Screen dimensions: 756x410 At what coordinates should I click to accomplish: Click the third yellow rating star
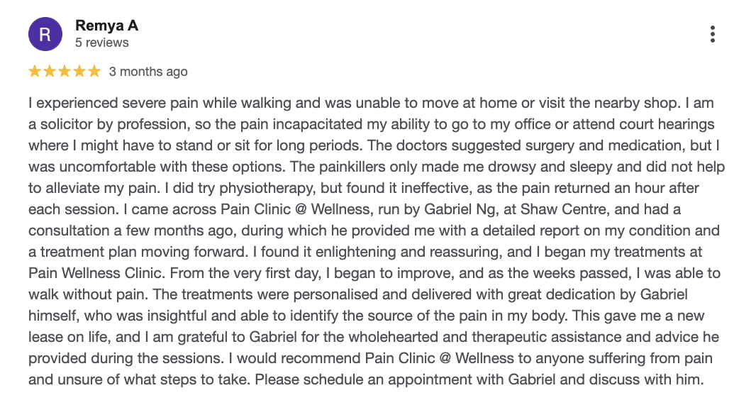pos(65,71)
